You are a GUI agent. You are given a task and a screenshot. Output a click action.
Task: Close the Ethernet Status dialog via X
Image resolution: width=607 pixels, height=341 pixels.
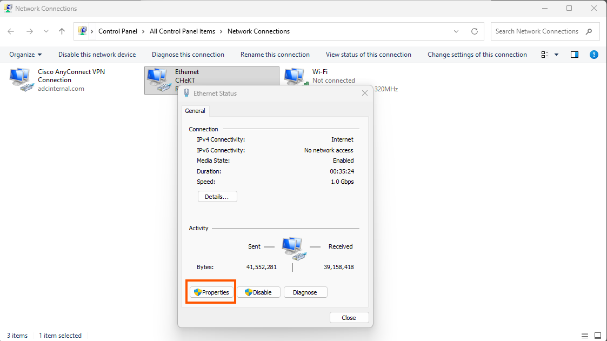[x=365, y=93]
